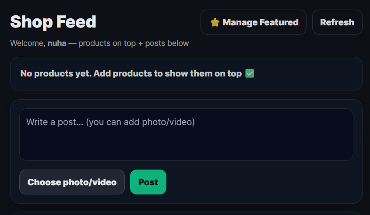Screen dimensions: 370x215
Task: Focus the "Write a post..." text area
Action: click(x=186, y=135)
